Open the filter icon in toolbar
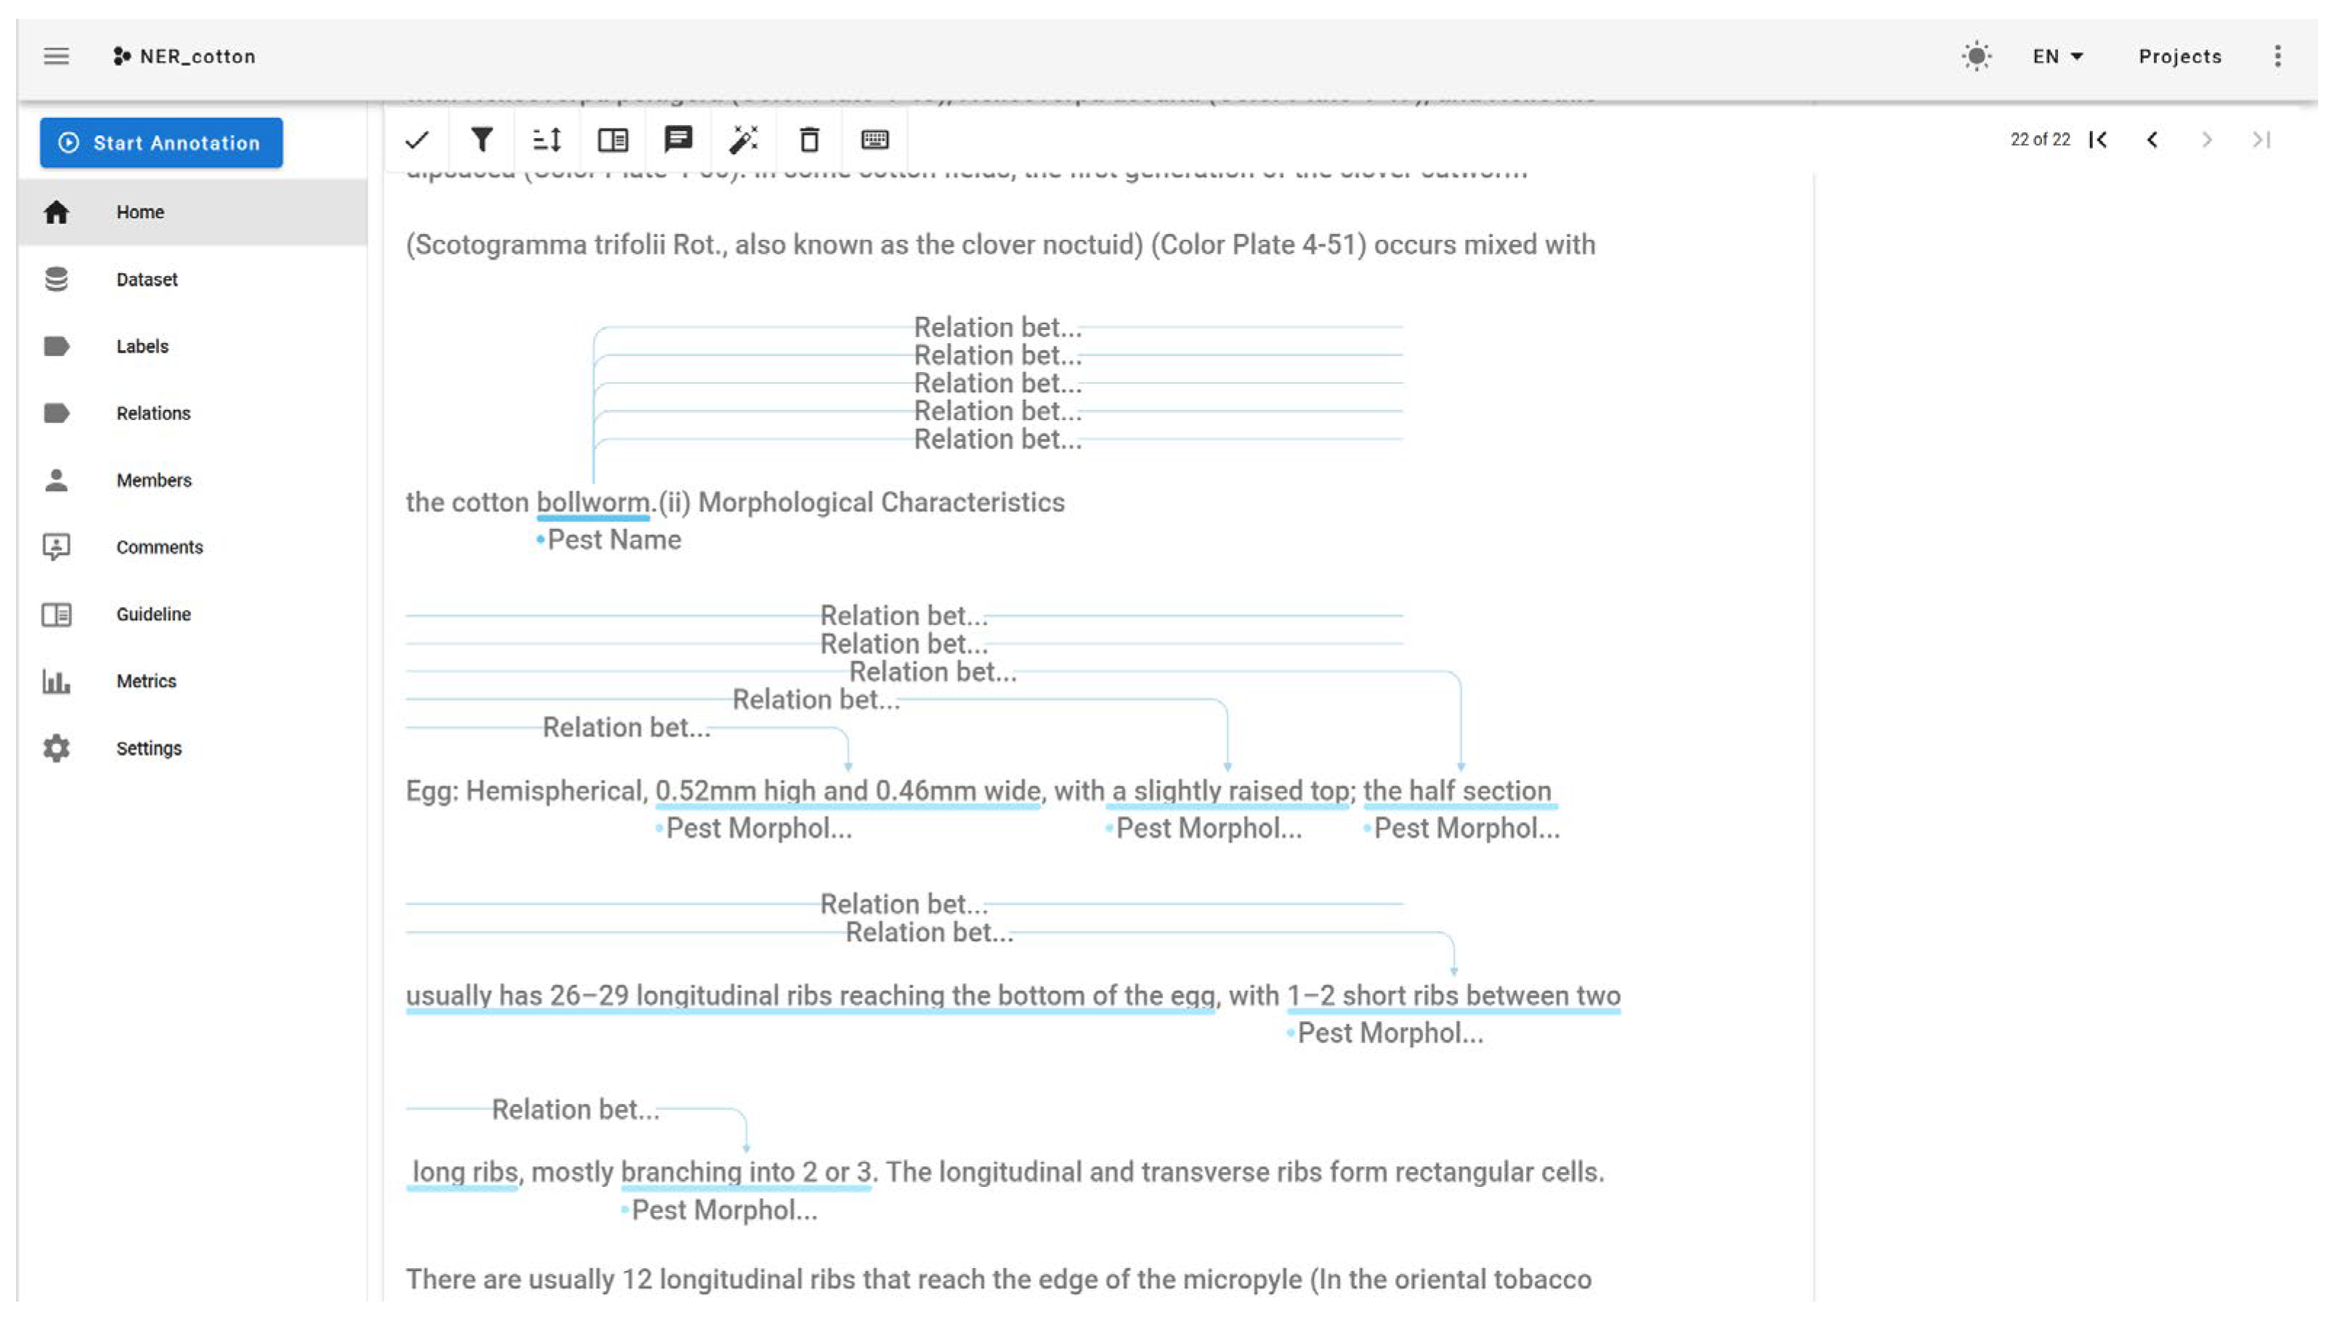The height and width of the screenshot is (1322, 2340). 483,140
